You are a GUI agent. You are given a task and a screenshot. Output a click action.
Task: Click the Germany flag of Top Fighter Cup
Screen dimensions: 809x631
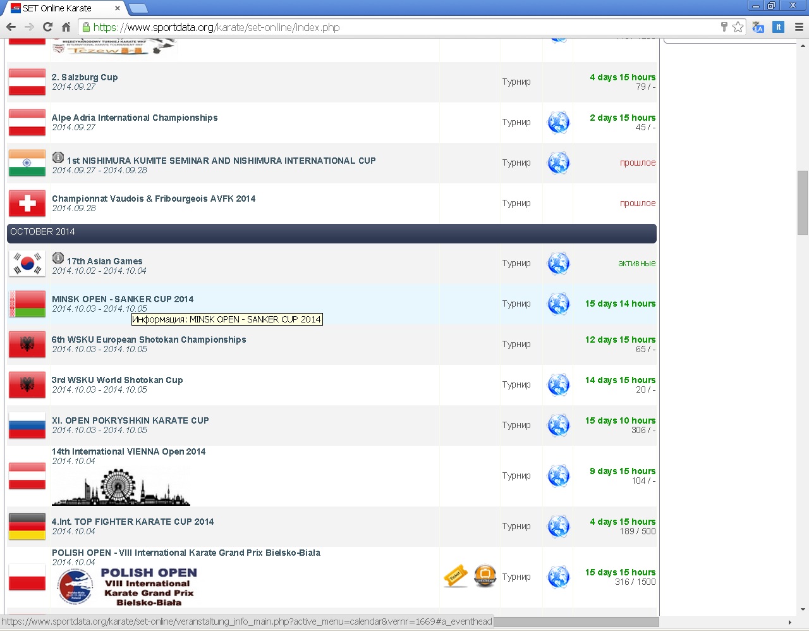point(27,527)
